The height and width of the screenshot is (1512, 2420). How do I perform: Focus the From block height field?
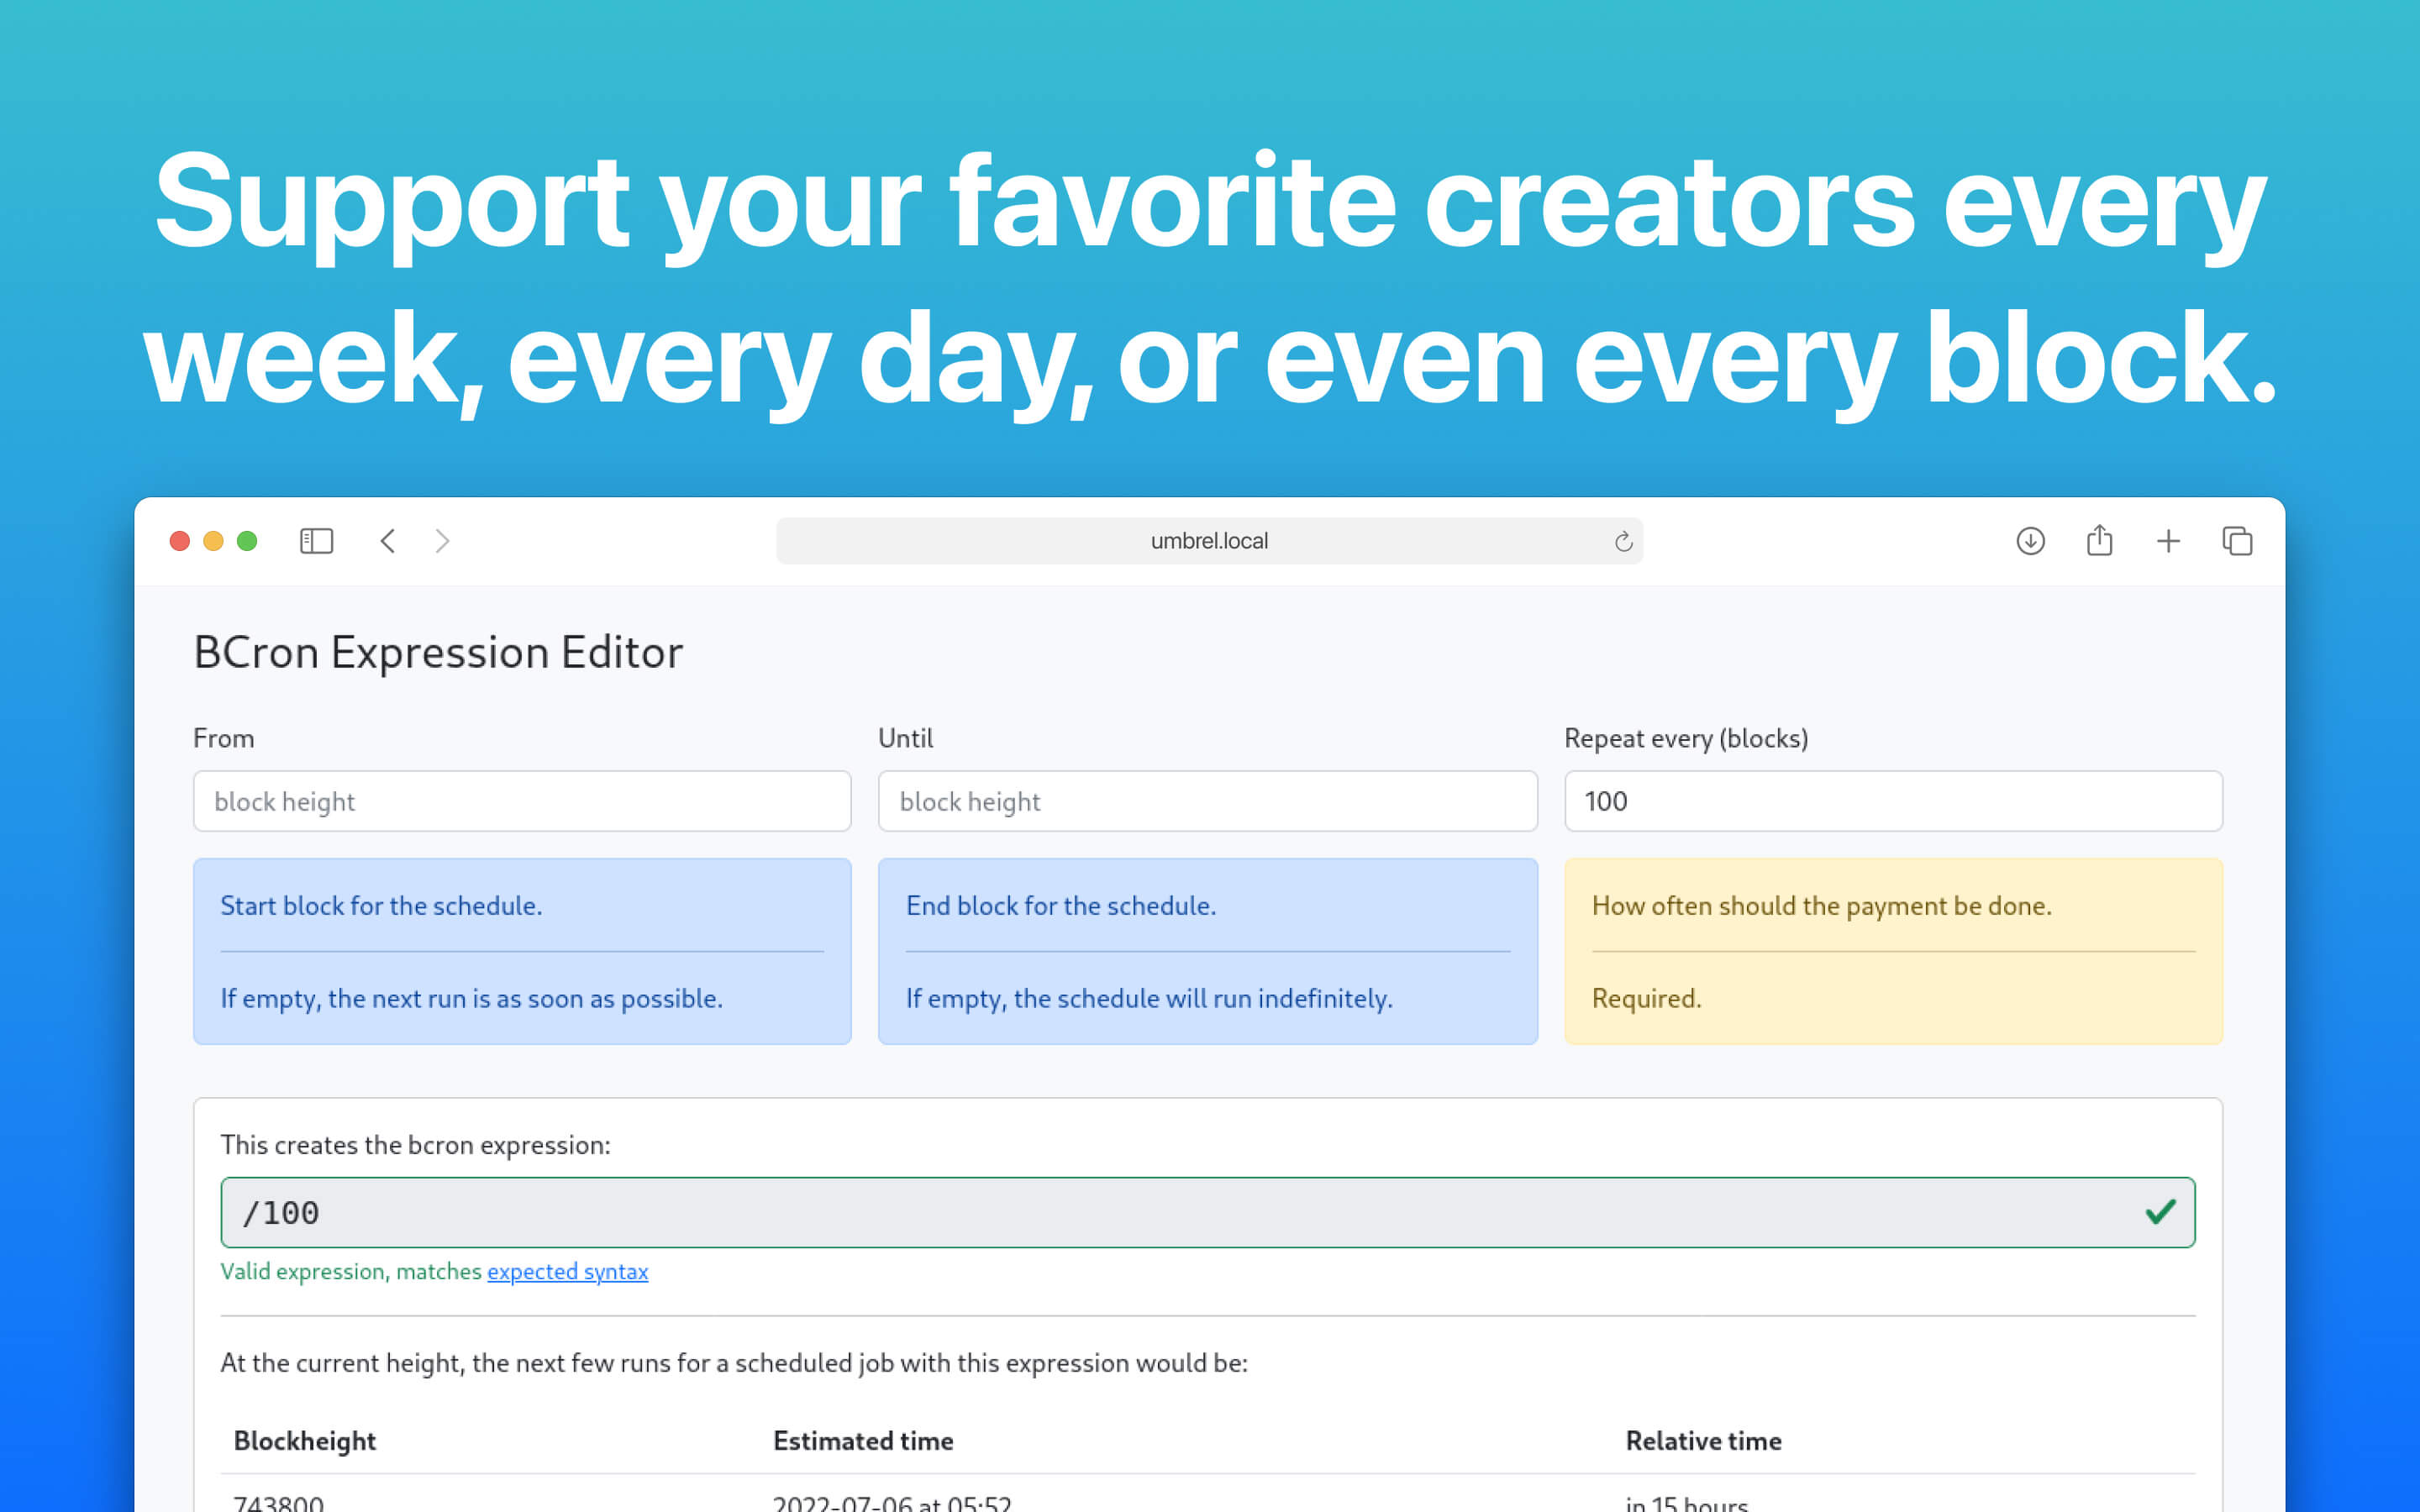(522, 801)
